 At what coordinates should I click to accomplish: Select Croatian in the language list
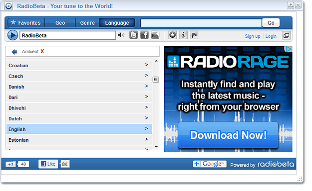pyautogui.click(x=79, y=66)
